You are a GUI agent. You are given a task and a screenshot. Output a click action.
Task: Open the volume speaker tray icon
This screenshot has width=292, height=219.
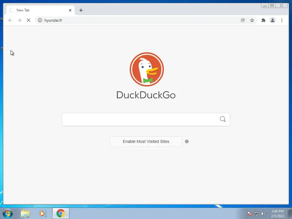tap(263, 214)
